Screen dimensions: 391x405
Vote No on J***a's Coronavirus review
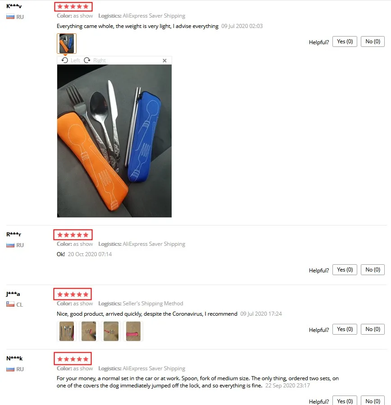(x=373, y=329)
